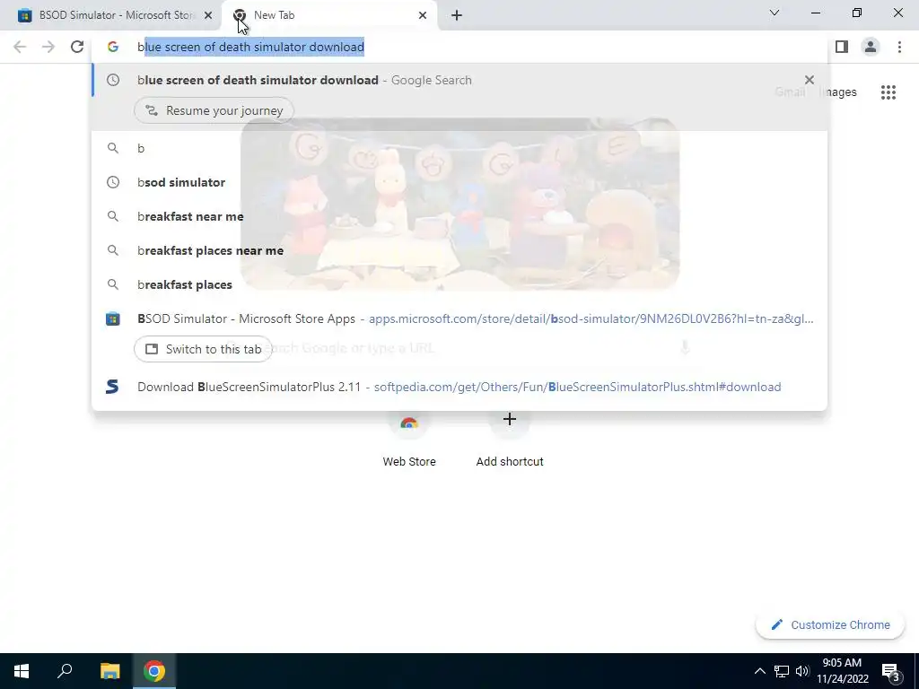Reload the page
The height and width of the screenshot is (689, 919).
pyautogui.click(x=77, y=47)
